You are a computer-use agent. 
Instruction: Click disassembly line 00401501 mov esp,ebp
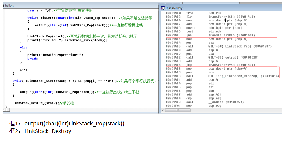(x=194, y=106)
